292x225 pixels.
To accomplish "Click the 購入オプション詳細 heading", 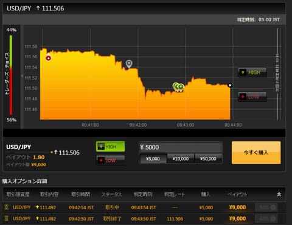I will 24,181.
